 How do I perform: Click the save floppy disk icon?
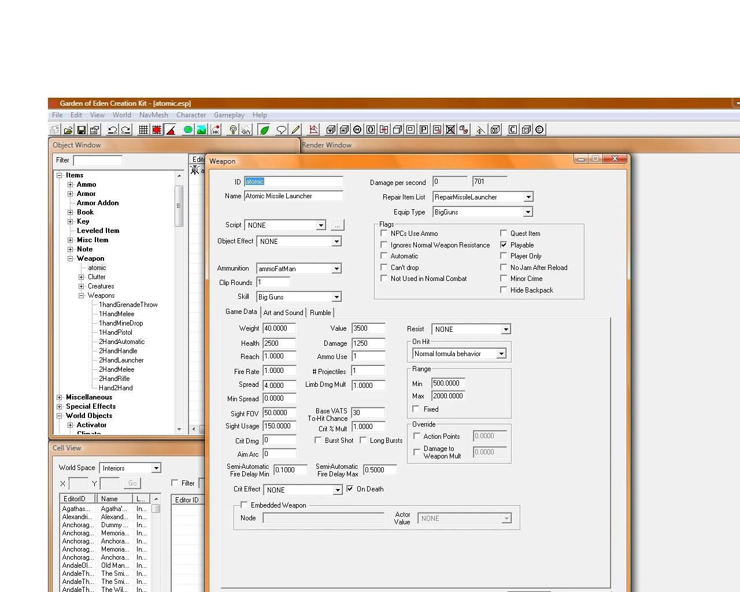82,129
